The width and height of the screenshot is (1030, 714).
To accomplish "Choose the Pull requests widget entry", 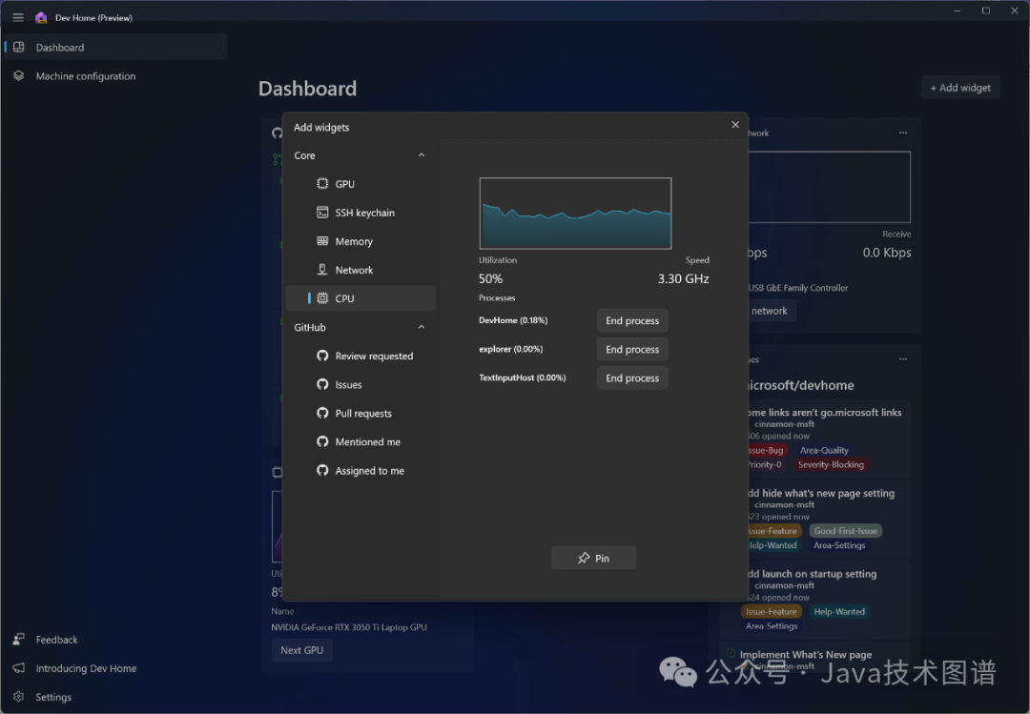I will (360, 413).
